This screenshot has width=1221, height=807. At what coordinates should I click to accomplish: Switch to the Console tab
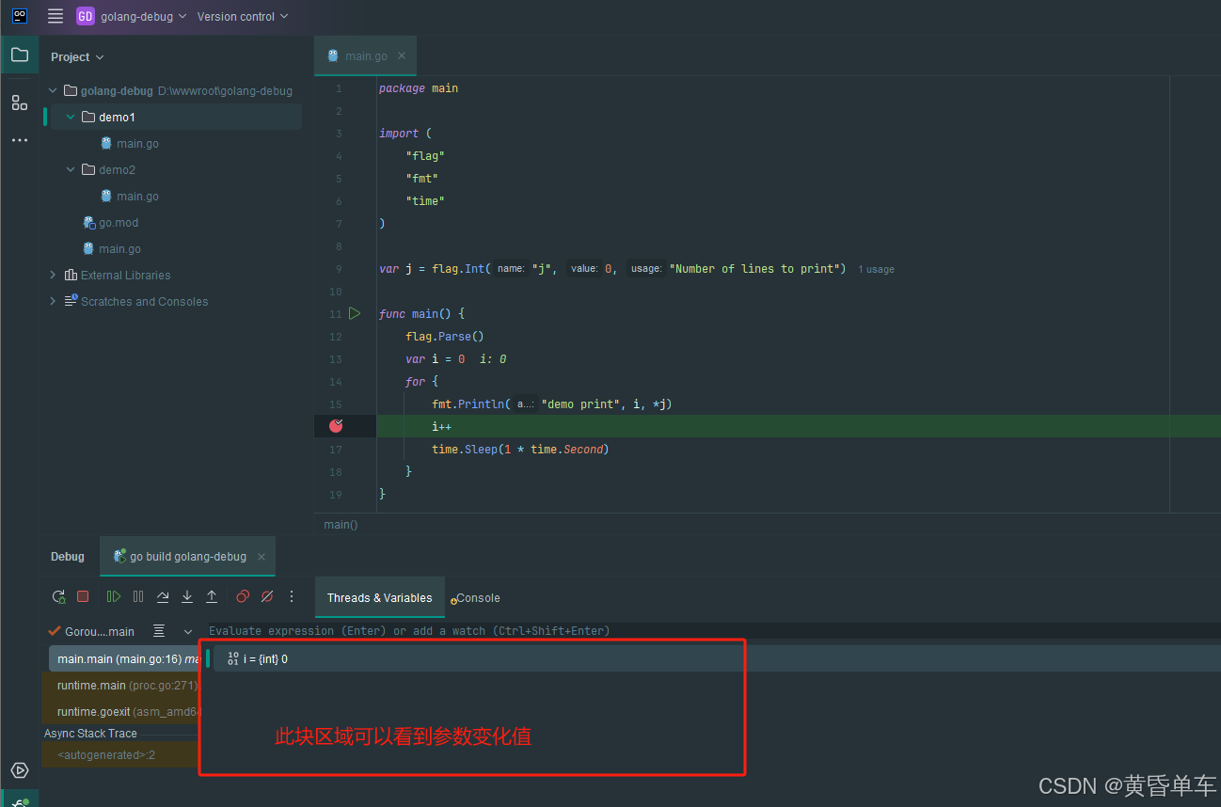point(475,598)
